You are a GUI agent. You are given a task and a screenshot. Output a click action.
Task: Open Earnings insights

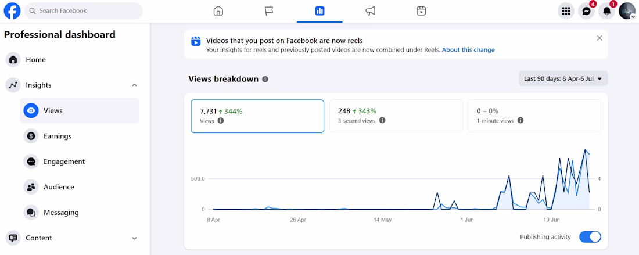tap(80, 136)
